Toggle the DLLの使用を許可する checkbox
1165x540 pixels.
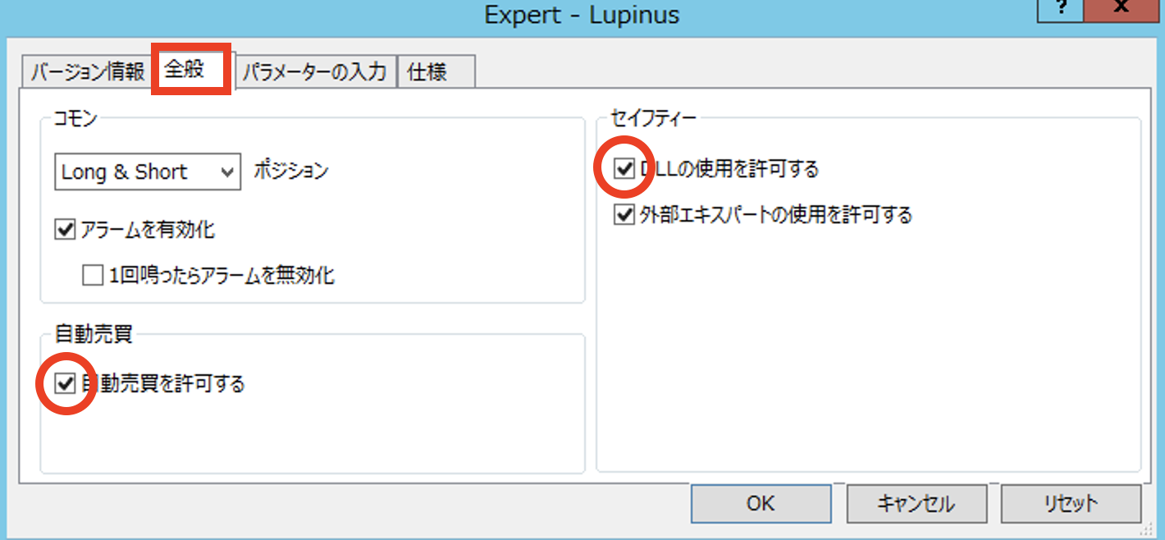pyautogui.click(x=624, y=170)
